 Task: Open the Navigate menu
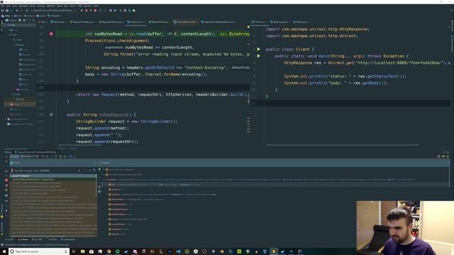click(x=23, y=6)
